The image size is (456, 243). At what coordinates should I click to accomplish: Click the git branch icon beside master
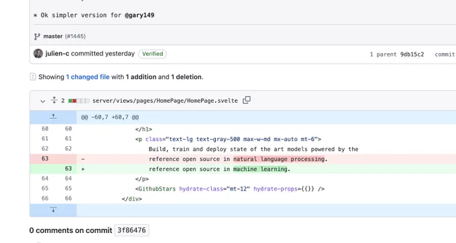point(38,37)
